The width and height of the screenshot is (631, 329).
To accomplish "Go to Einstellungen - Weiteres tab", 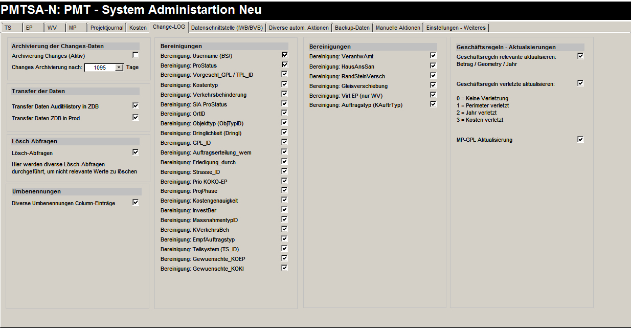I will coord(456,28).
